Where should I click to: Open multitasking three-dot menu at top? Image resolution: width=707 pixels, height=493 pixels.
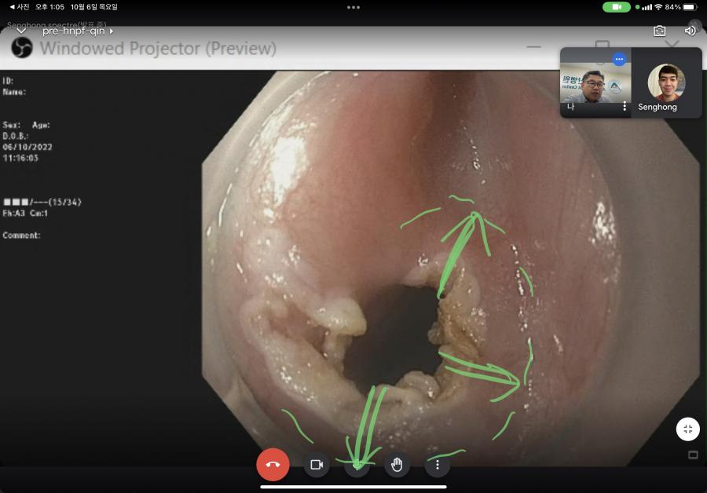pos(353,7)
